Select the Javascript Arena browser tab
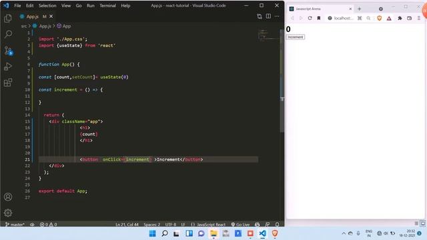 pyautogui.click(x=320, y=9)
